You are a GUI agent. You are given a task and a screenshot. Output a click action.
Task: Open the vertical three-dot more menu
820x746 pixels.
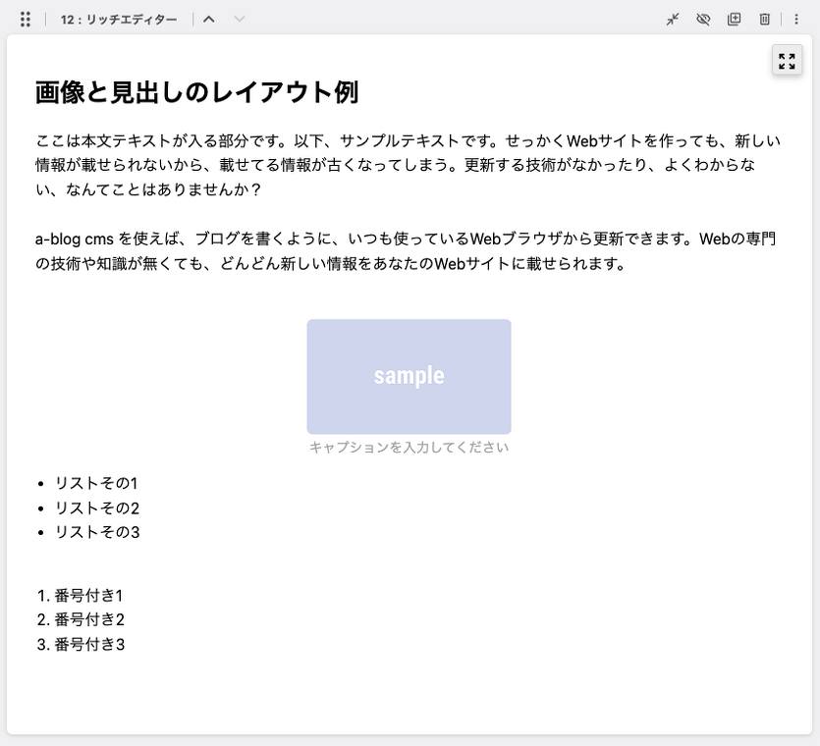[796, 20]
